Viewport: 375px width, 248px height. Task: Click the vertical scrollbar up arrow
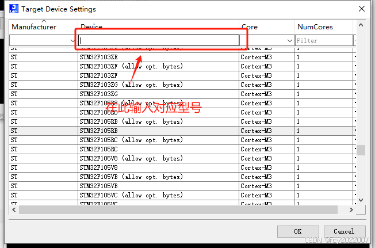point(361,25)
